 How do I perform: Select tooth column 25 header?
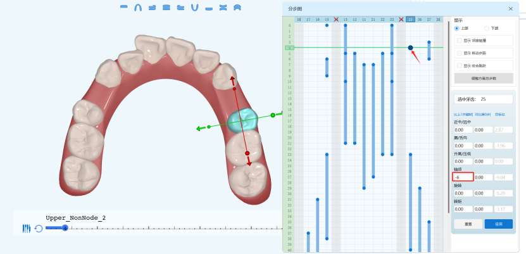(410, 20)
